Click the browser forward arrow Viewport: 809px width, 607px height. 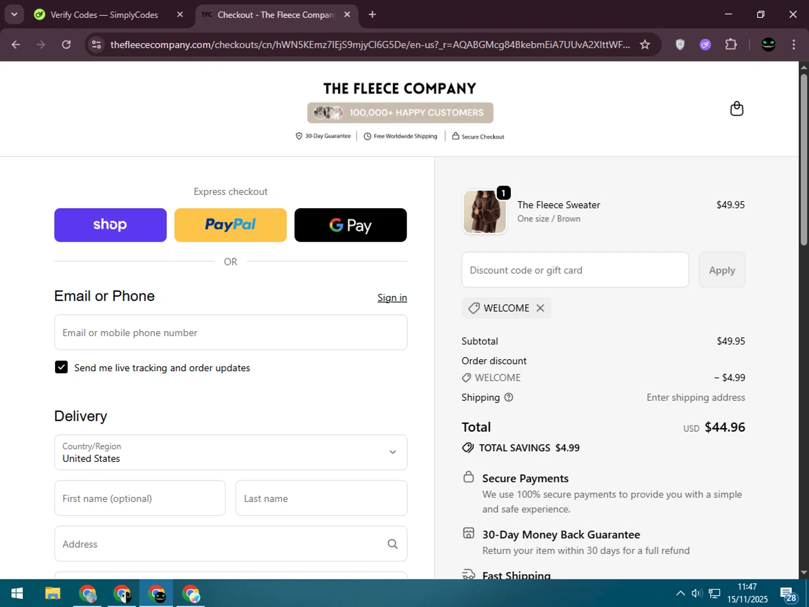(x=41, y=45)
